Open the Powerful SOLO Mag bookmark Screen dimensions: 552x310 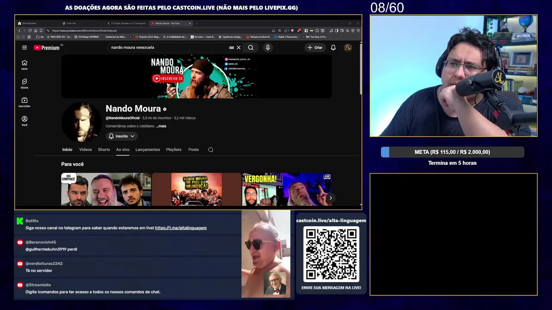pos(148,37)
